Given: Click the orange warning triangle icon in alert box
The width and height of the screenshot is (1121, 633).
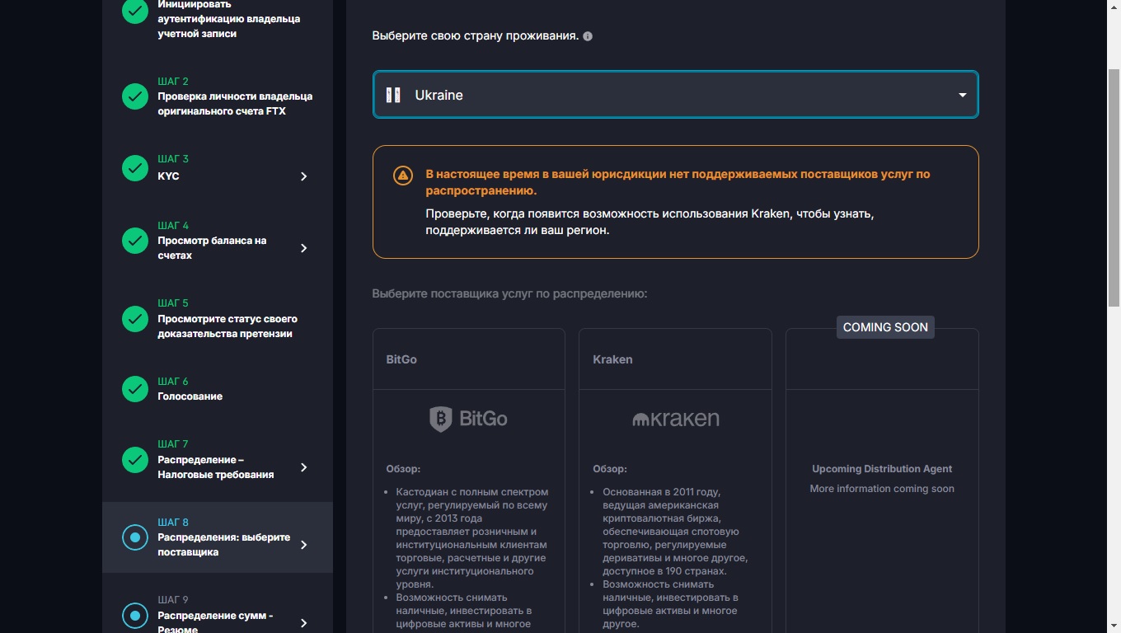Looking at the screenshot, I should point(402,175).
